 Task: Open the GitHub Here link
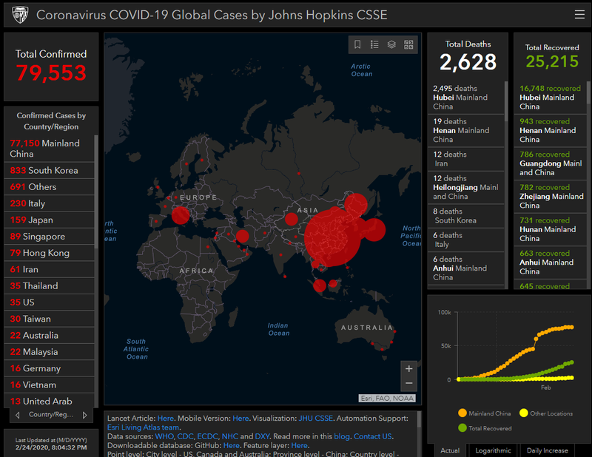(232, 445)
